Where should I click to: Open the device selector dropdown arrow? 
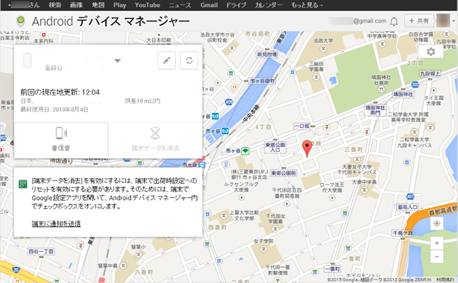pos(117,61)
